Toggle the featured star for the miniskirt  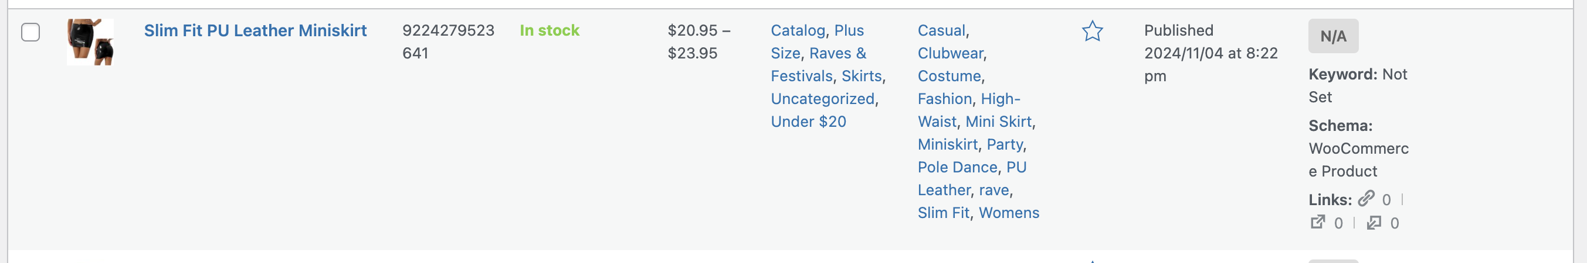pos(1091,31)
